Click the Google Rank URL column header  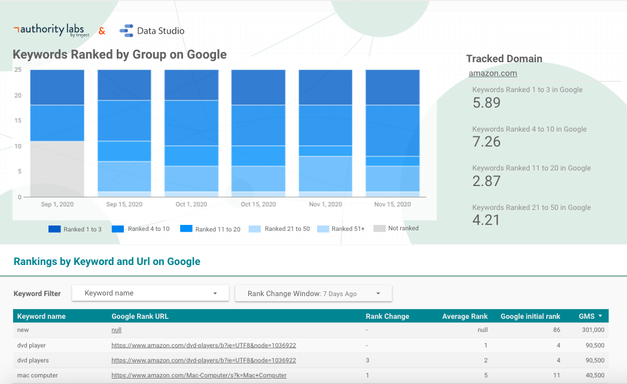[140, 316]
